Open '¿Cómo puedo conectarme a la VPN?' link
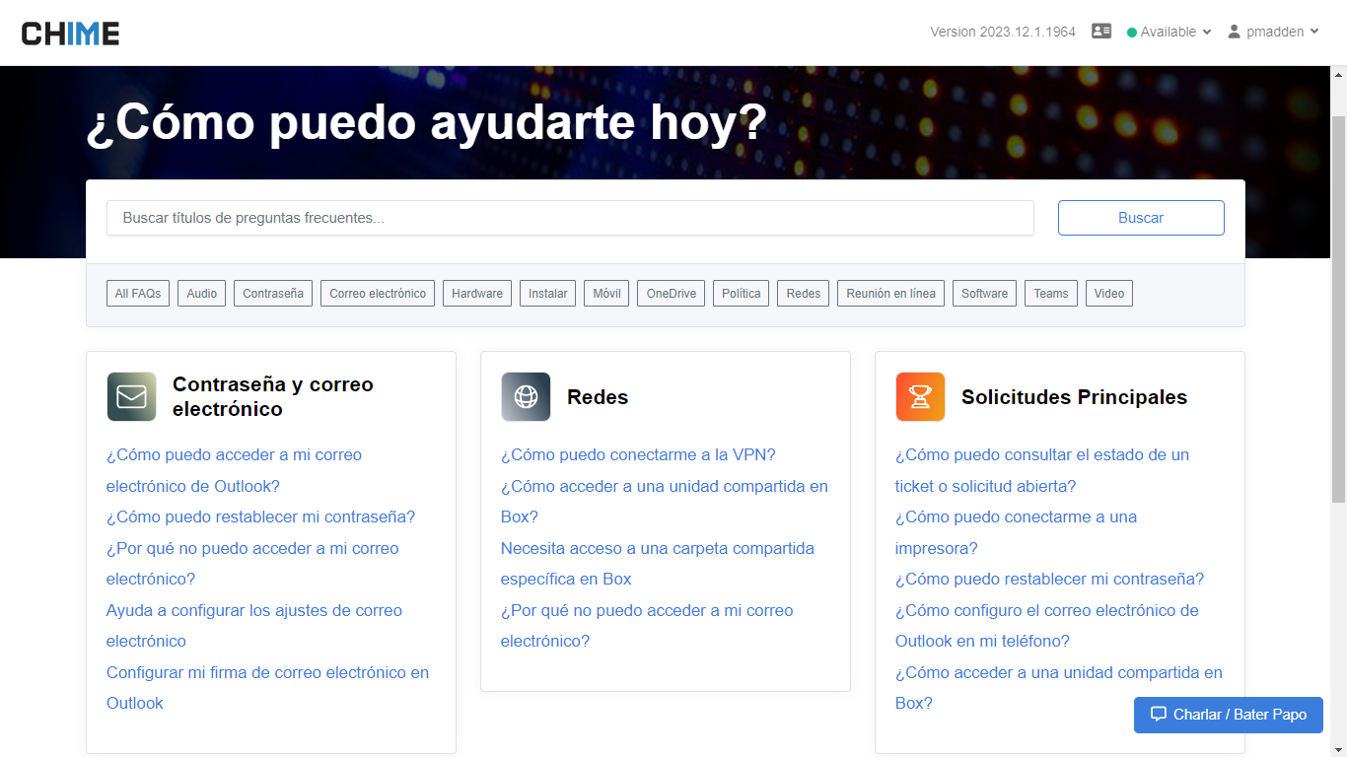Image resolution: width=1347 pixels, height=757 pixels. click(x=638, y=454)
